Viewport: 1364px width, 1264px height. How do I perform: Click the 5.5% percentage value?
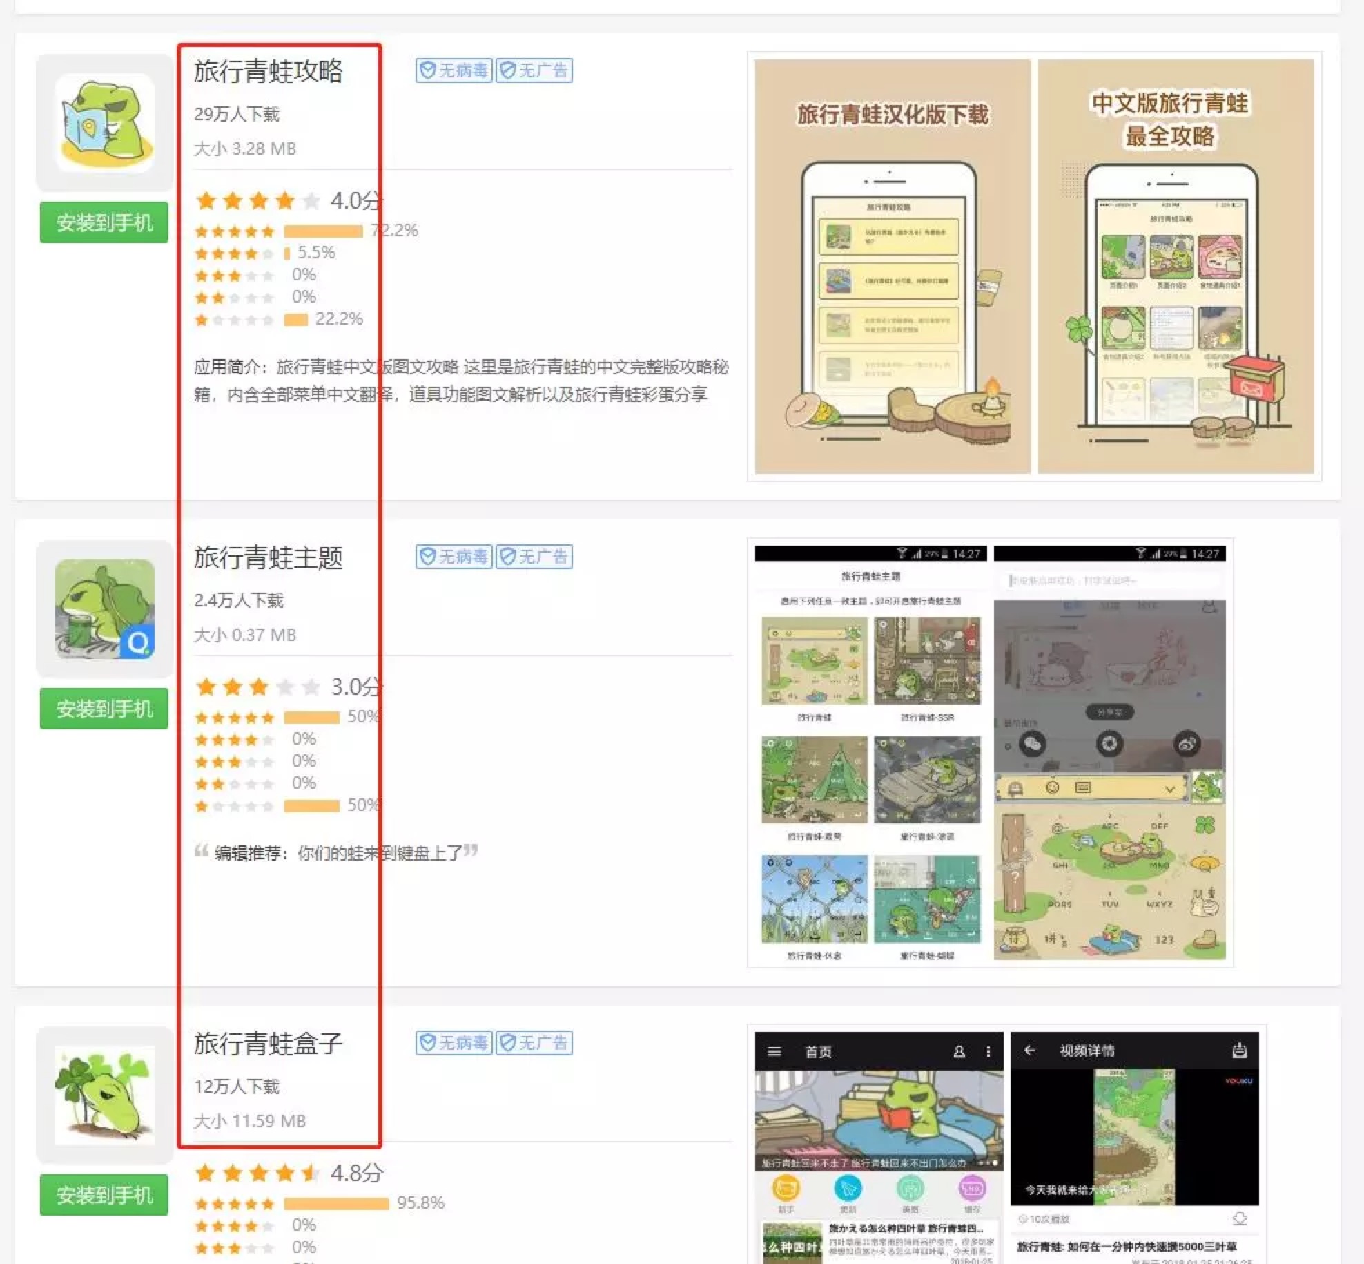pyautogui.click(x=316, y=253)
